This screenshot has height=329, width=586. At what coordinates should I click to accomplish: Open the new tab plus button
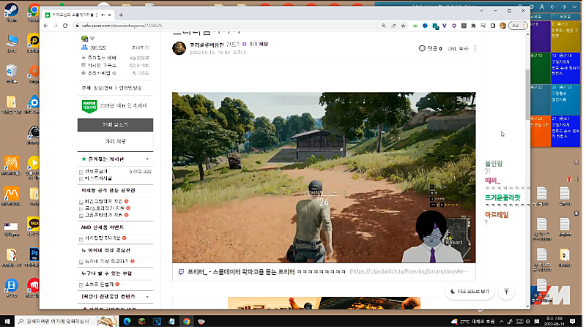coord(121,15)
